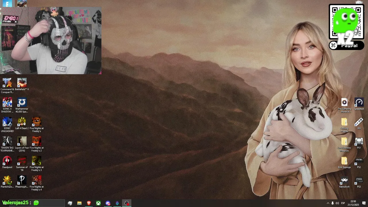Open the Command & Conquer desktop shortcut
The width and height of the screenshot is (368, 207).
[x=7, y=86]
